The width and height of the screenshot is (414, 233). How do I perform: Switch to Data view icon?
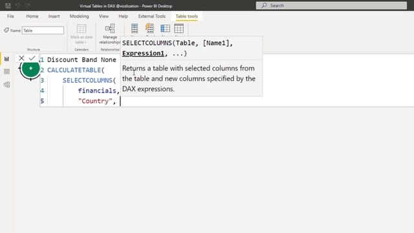(x=7, y=72)
